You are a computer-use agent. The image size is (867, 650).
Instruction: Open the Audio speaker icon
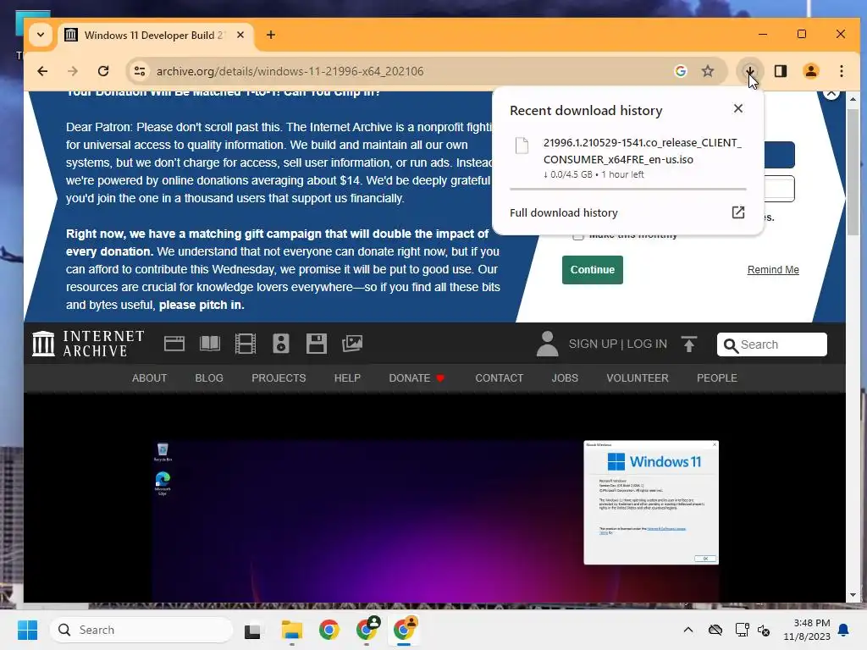[x=281, y=344]
